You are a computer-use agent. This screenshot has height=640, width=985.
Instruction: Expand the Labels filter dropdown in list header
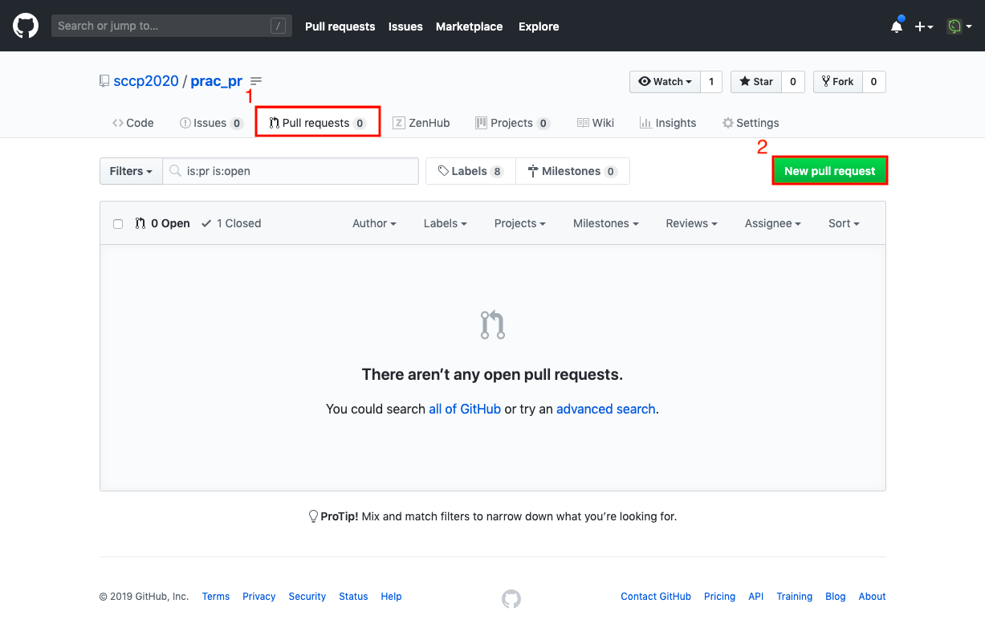(x=445, y=223)
